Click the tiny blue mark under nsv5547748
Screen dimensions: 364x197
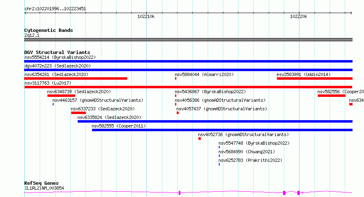point(219,147)
